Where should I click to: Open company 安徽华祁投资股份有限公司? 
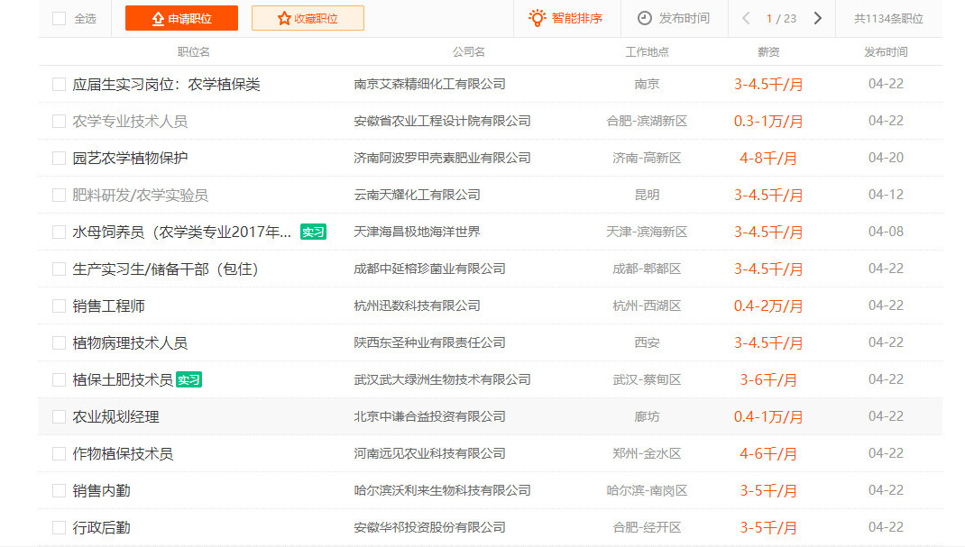pyautogui.click(x=429, y=527)
